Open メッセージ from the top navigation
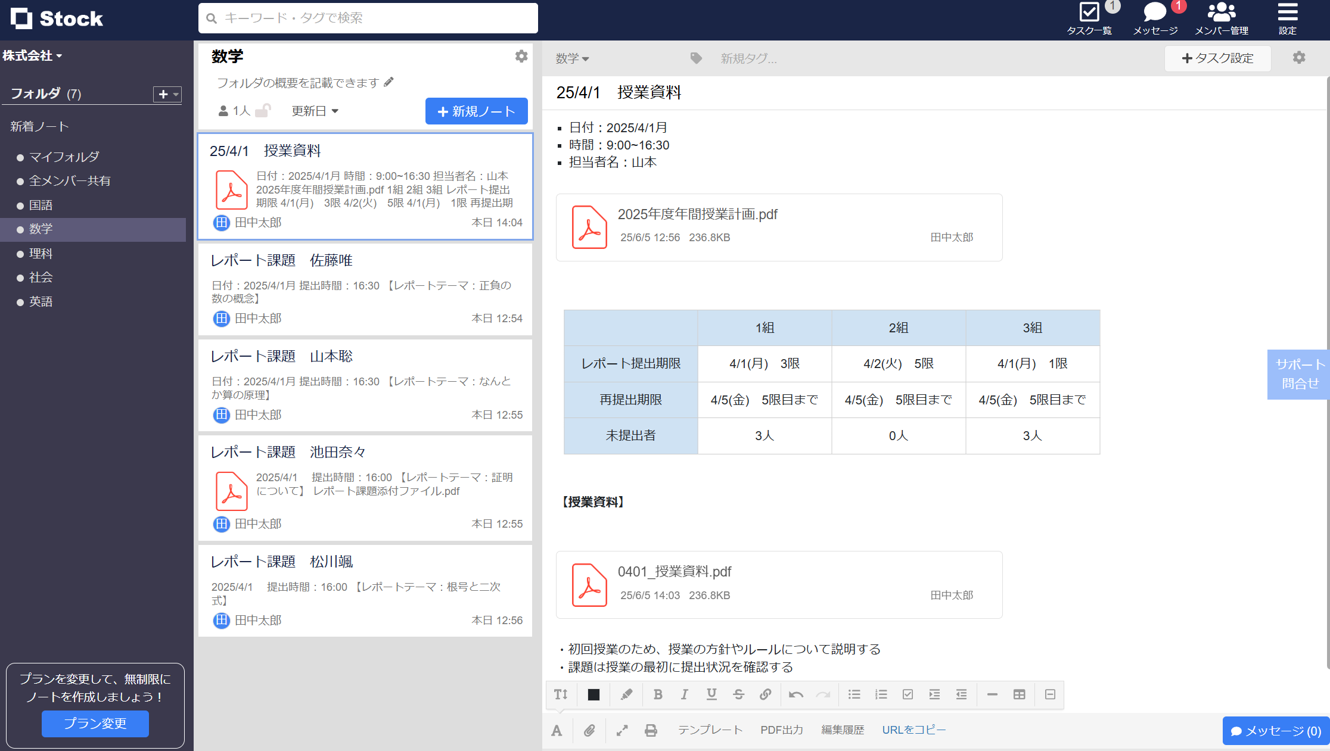Image resolution: width=1330 pixels, height=751 pixels. pos(1155,17)
